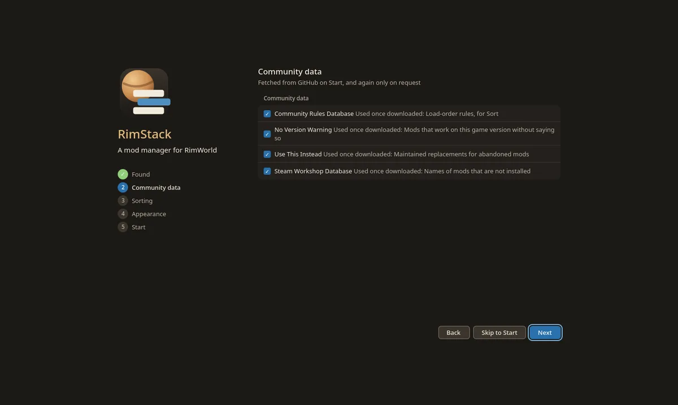Viewport: 678px width, 405px height.
Task: Click the green checkmark beside Found
Action: (x=123, y=174)
